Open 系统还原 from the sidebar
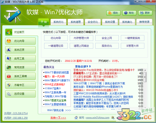The height and width of the screenshot is (123, 156). point(20,50)
